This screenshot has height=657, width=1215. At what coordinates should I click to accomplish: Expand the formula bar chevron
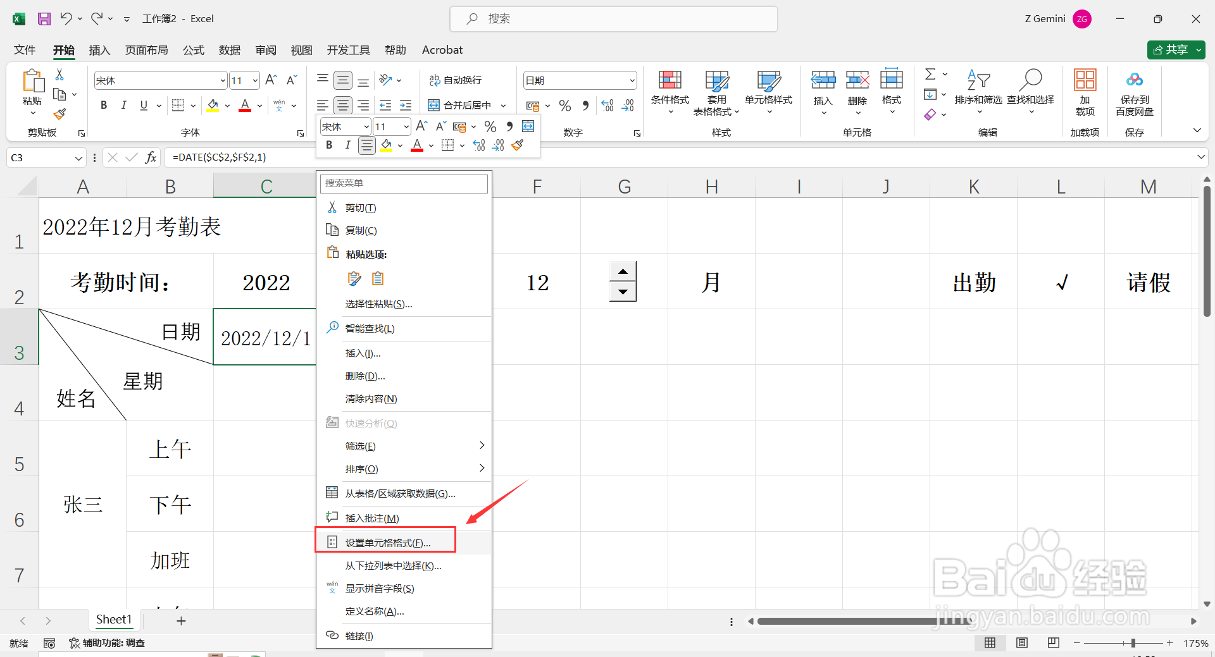click(1200, 157)
